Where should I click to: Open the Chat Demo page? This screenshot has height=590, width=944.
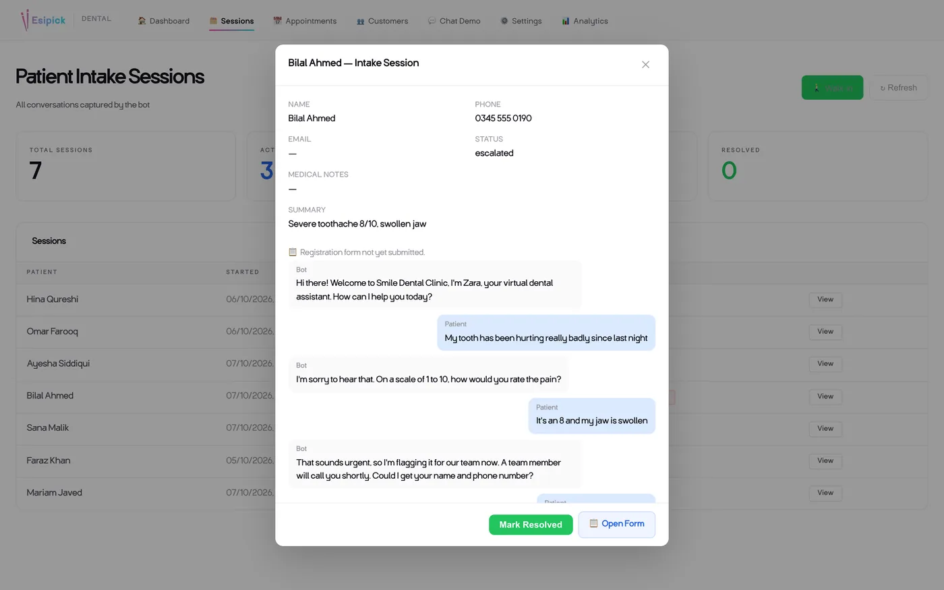454,21
